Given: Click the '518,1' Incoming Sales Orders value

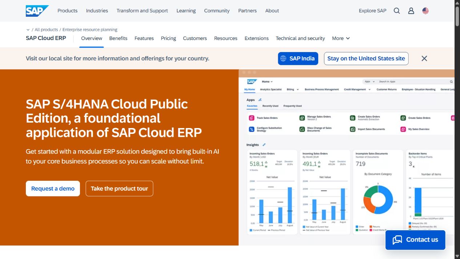Looking at the screenshot, I should tap(257, 164).
